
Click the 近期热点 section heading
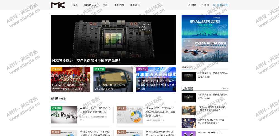tap(187, 67)
